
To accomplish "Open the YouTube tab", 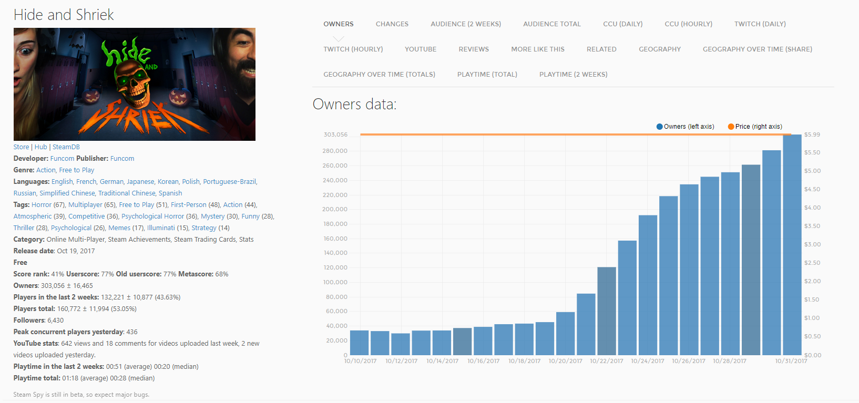I will [420, 49].
